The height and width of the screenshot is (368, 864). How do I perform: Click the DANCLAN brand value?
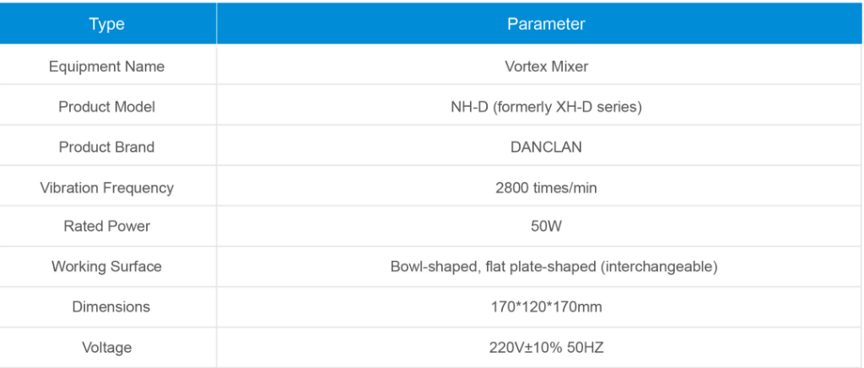coord(546,147)
